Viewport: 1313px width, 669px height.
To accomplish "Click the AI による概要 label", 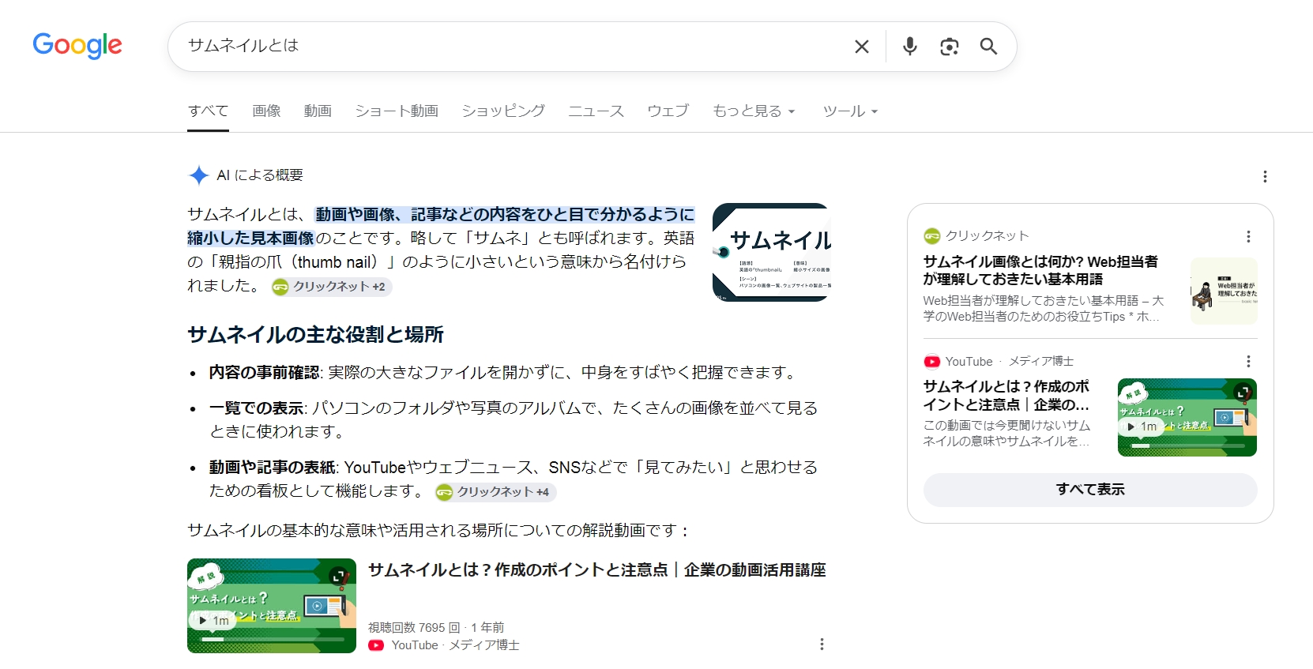I will pos(260,175).
